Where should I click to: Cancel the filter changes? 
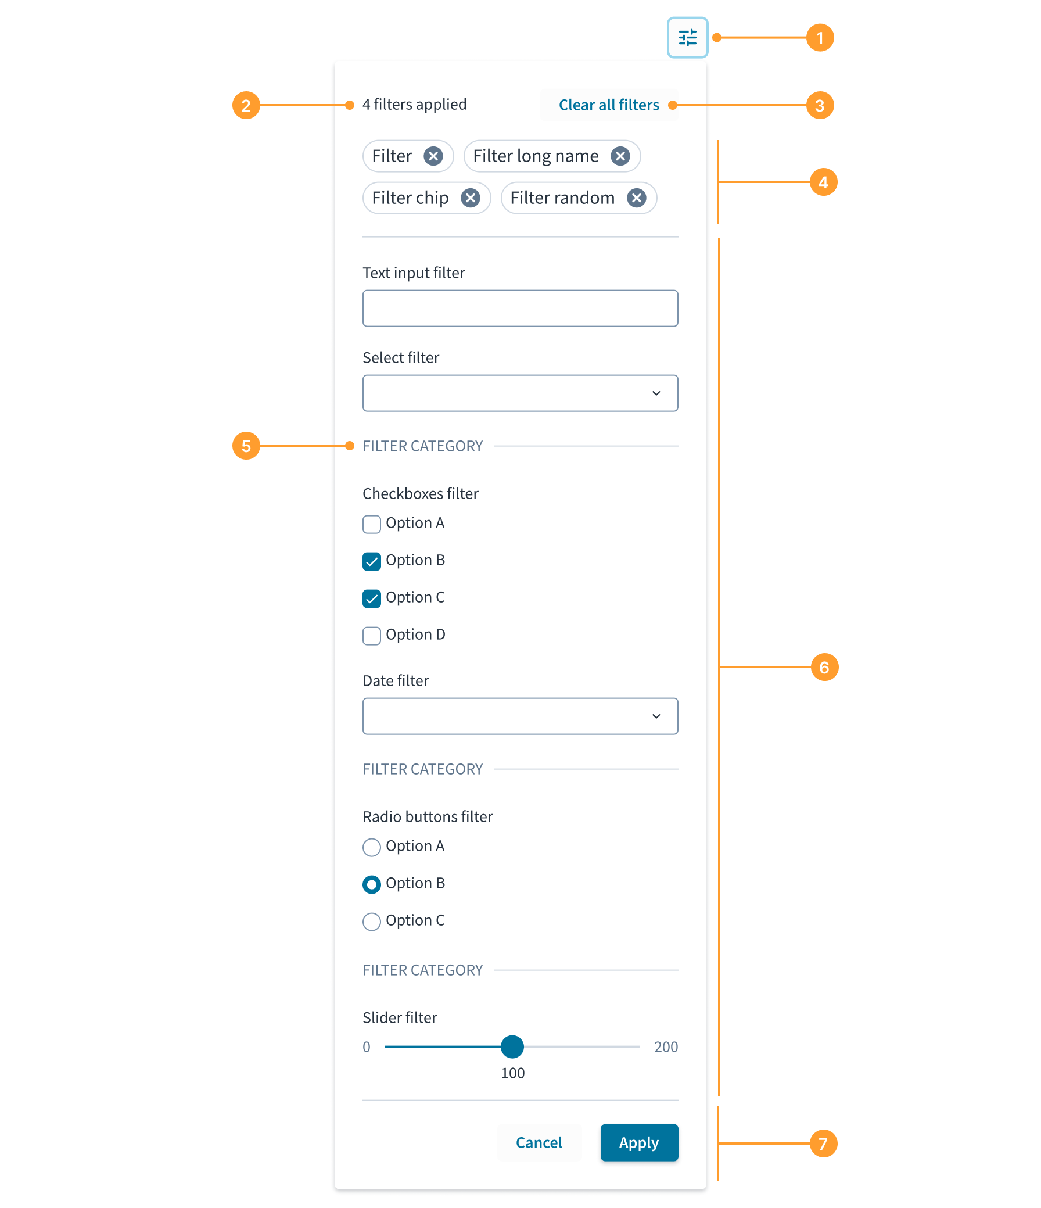[x=539, y=1143]
